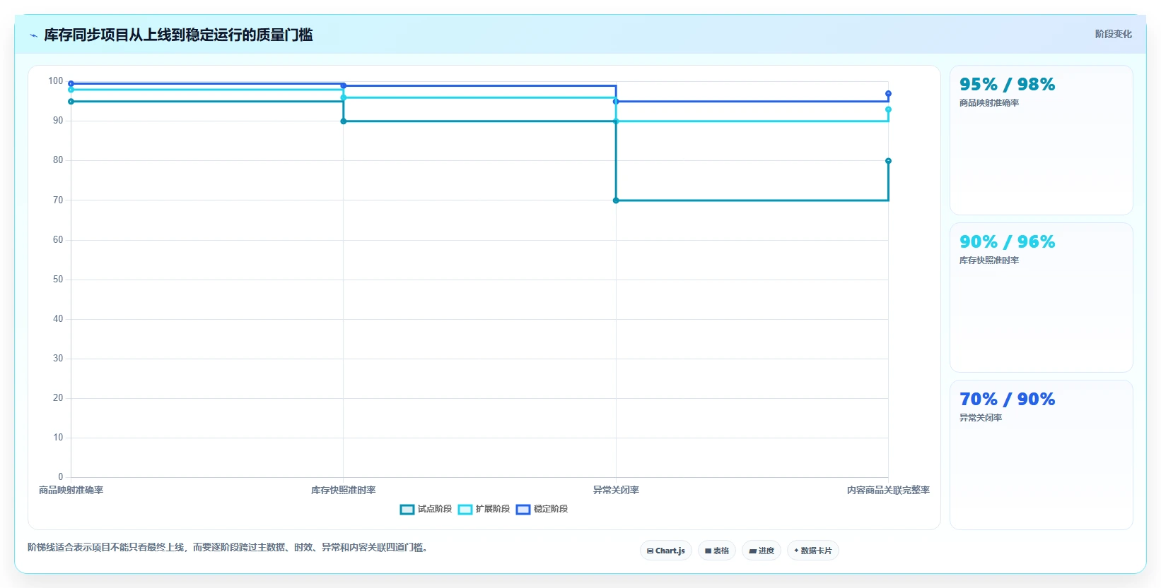Click the 70% / 90% card value
Screen dimensions: 1161x588
coord(1007,400)
